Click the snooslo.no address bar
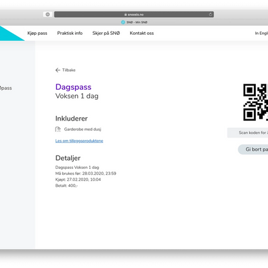268x268 pixels. tap(134, 15)
